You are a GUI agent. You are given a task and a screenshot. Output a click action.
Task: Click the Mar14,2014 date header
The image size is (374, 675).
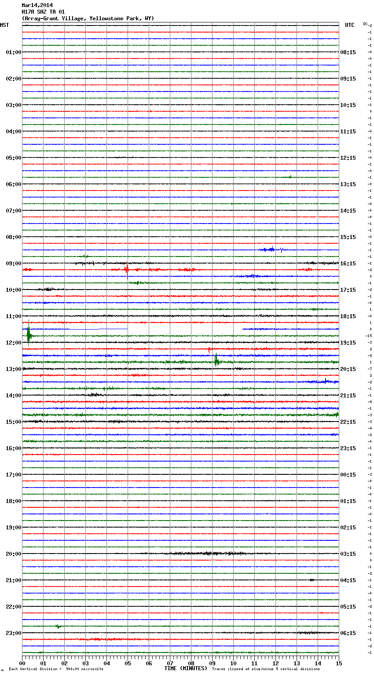[x=37, y=5]
